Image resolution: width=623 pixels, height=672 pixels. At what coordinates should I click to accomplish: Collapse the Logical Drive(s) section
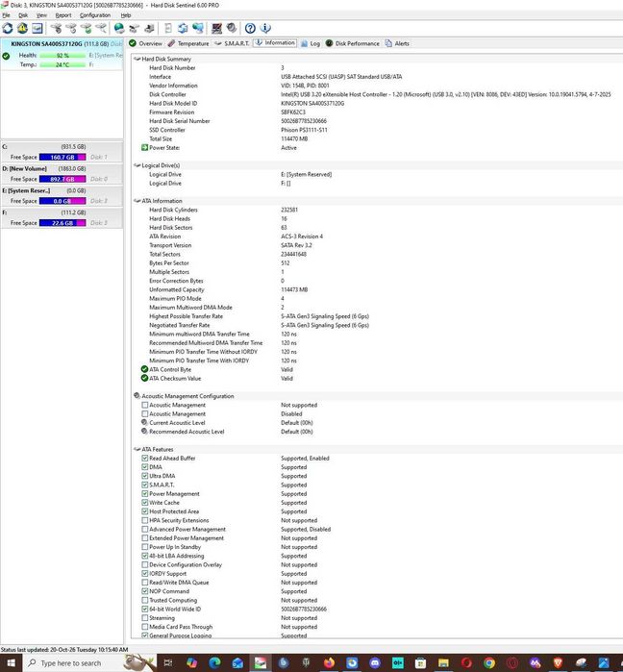point(137,165)
